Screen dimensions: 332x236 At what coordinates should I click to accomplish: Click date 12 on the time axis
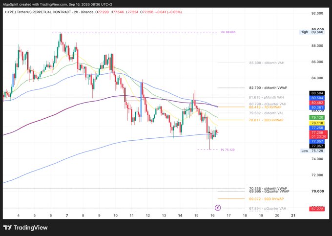(148, 215)
